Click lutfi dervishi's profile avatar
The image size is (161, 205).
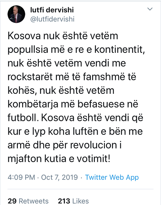[x=16, y=14]
